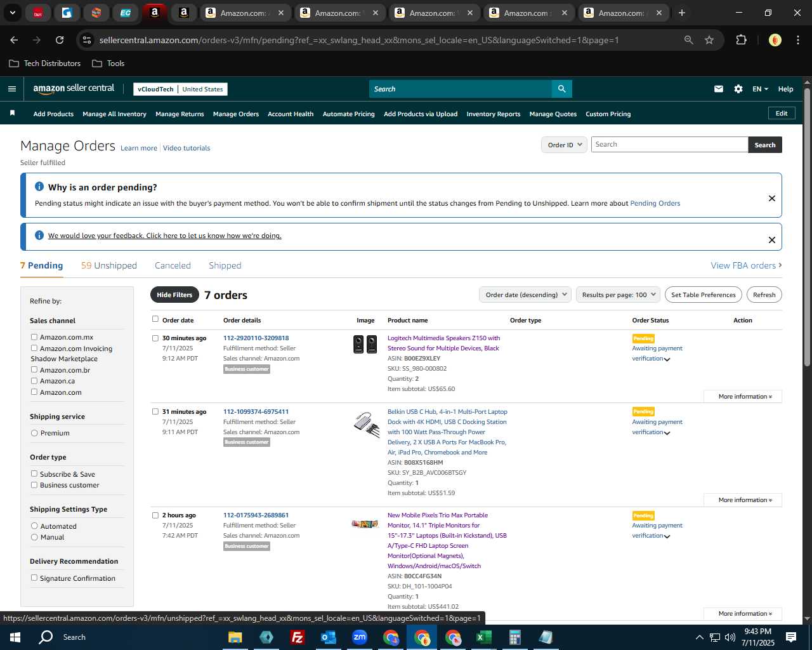The height and width of the screenshot is (650, 812).
Task: Click the page vertical scrollbar
Action: click(807, 226)
